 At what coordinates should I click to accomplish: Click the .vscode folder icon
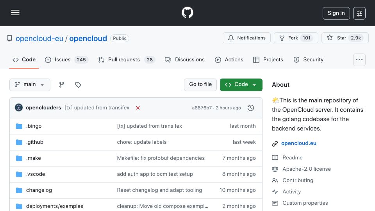[x=19, y=174]
